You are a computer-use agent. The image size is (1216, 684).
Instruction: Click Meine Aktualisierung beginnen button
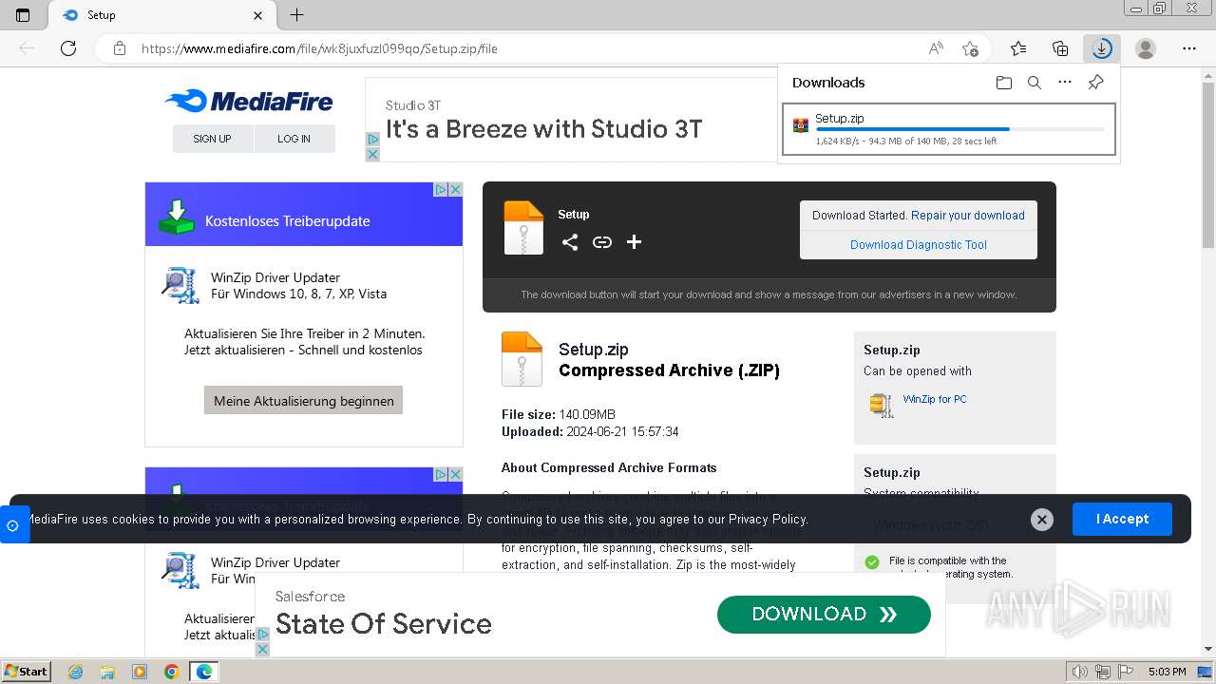click(x=304, y=401)
